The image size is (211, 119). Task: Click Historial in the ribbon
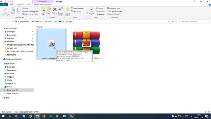pyautogui.click(x=100, y=14)
